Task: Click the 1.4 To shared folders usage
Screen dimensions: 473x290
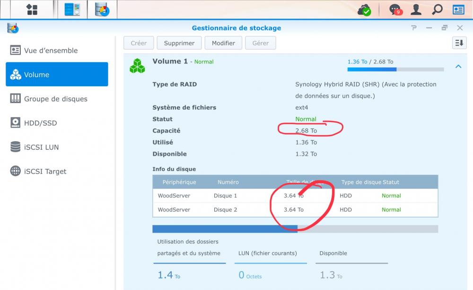Action: [169, 275]
